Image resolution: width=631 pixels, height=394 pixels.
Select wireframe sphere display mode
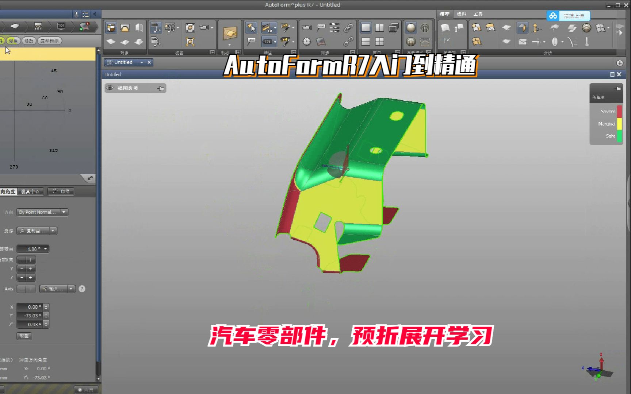point(425,28)
